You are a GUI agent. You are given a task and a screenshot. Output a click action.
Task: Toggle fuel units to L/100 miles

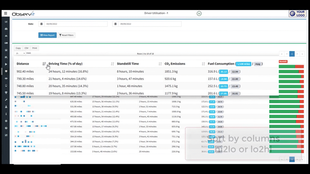tap(243, 64)
